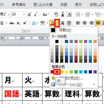This screenshot has width=104, height=104.
Task: Open the Text Effects dropdown arrow
Action: click(x=37, y=23)
